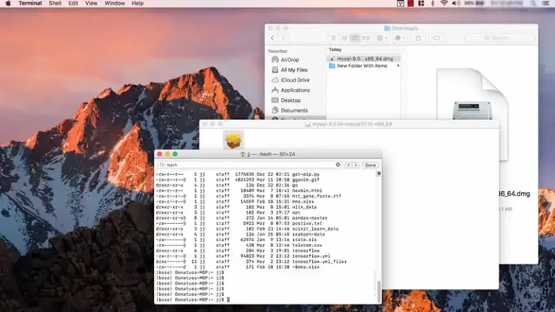555x312 pixels.
Task: Open the Shell menu
Action: (55, 3)
